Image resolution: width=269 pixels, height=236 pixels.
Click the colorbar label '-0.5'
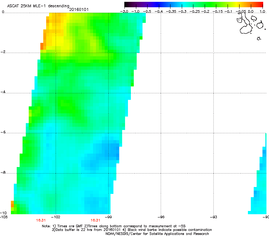pyautogui.click(x=147, y=12)
